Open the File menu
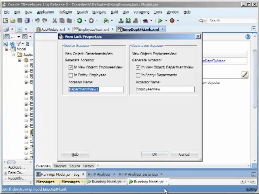The width and height of the screenshot is (259, 194). pos(7,12)
